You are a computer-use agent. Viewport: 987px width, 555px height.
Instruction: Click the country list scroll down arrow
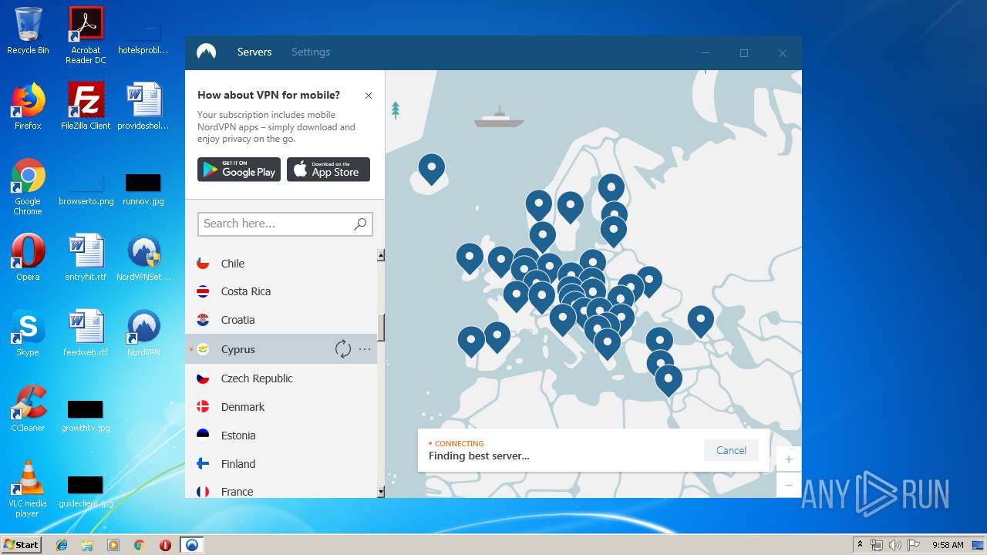[x=381, y=492]
